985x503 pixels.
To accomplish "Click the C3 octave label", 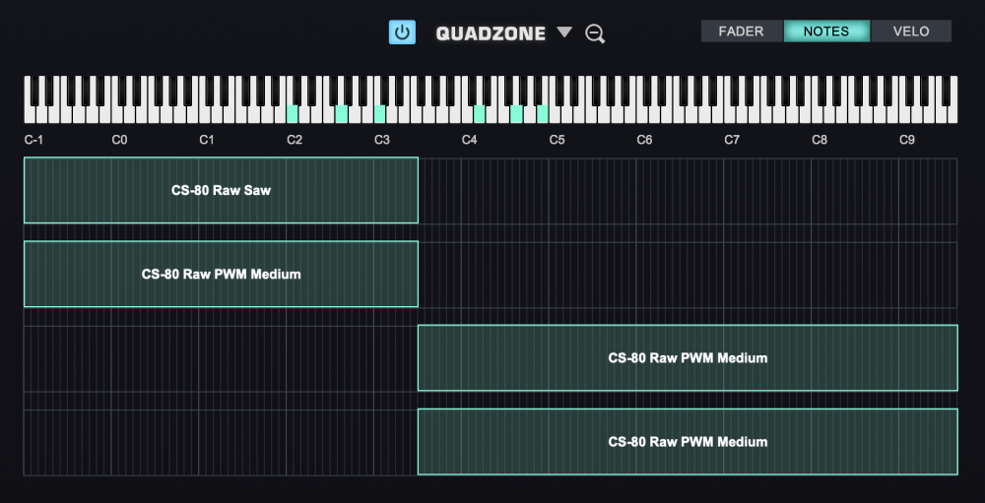I will tap(382, 140).
